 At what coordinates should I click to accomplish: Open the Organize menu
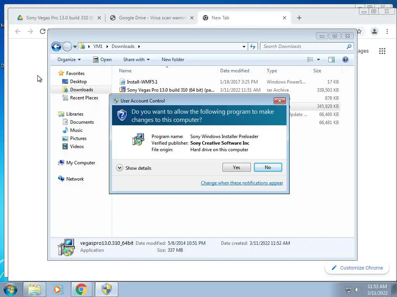coord(69,60)
